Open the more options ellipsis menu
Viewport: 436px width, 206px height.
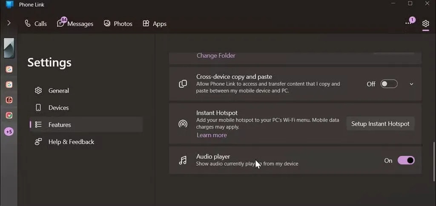(x=407, y=23)
